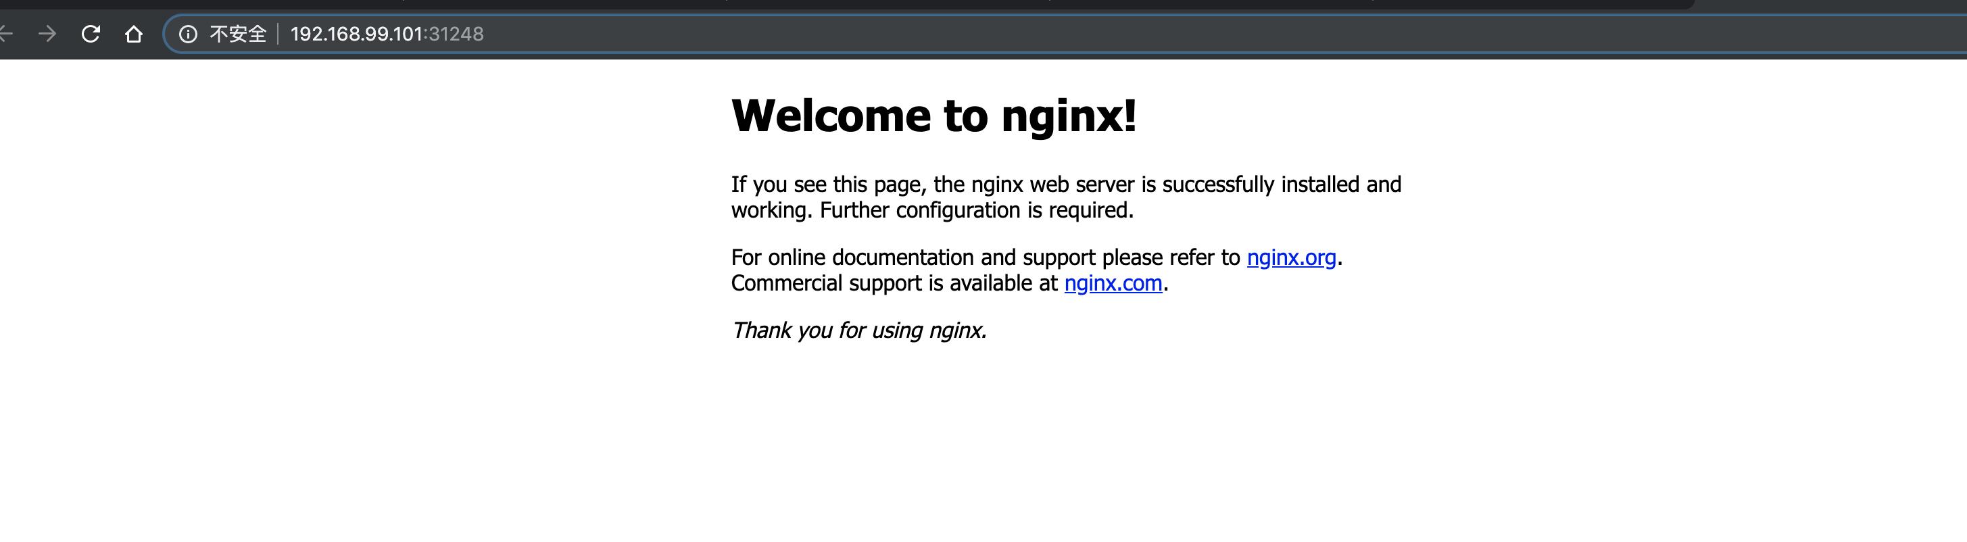The height and width of the screenshot is (542, 1967).
Task: Open site info for the not-secure connection
Action: coord(188,34)
